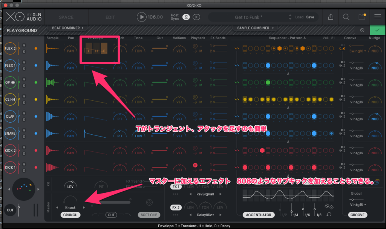Select the KICK 1 pad

tap(10, 167)
